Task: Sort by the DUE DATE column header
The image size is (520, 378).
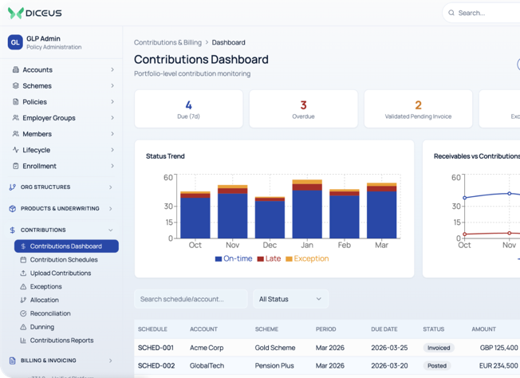Action: pos(384,329)
